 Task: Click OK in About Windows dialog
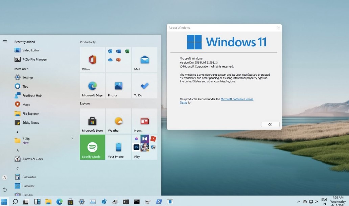tap(270, 124)
